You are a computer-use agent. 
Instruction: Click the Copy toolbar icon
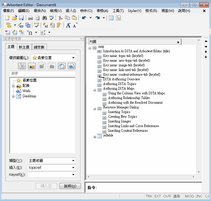pyautogui.click(x=67, y=18)
